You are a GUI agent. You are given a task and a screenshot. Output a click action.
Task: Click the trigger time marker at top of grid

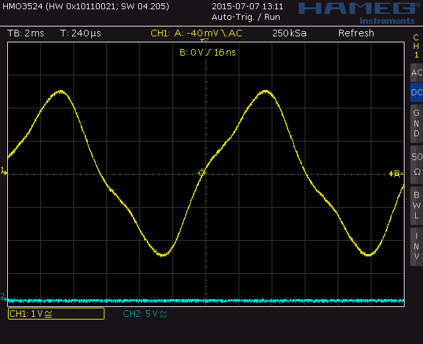tap(204, 42)
